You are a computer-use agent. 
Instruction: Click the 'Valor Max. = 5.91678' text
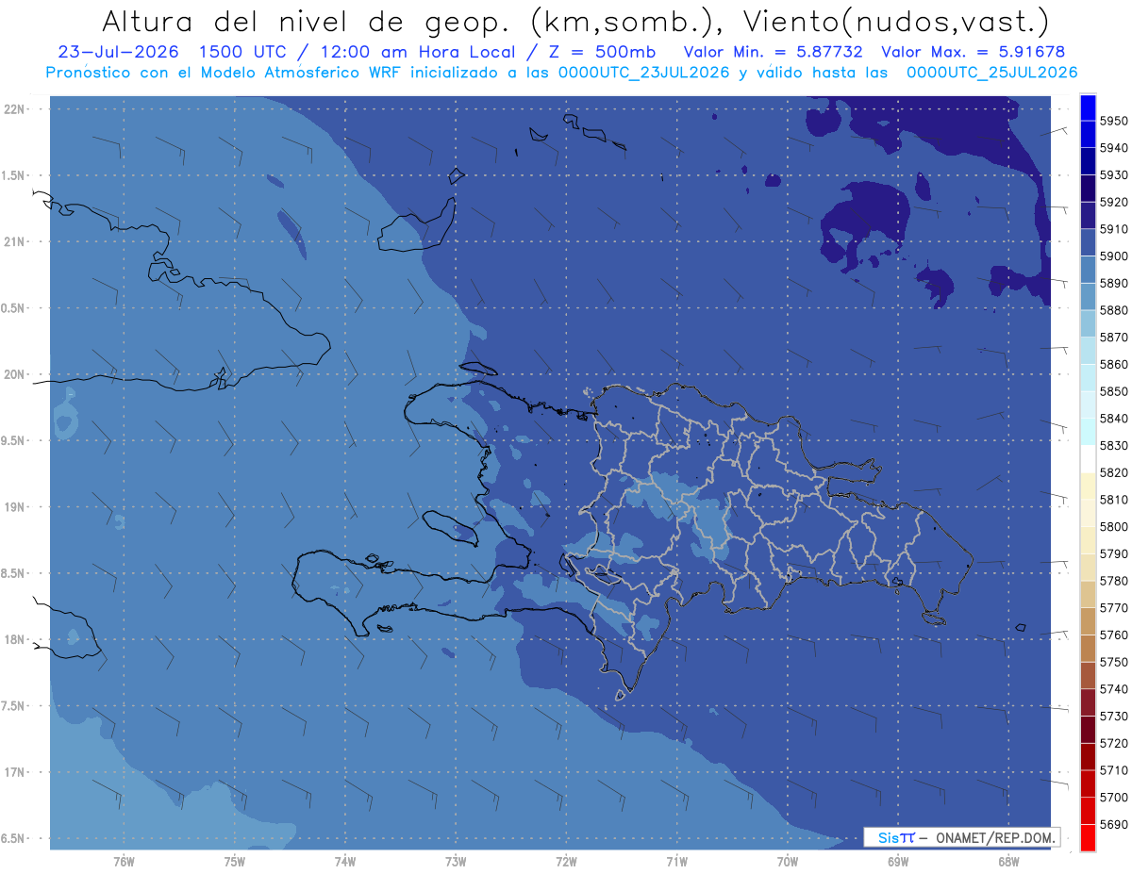974,52
